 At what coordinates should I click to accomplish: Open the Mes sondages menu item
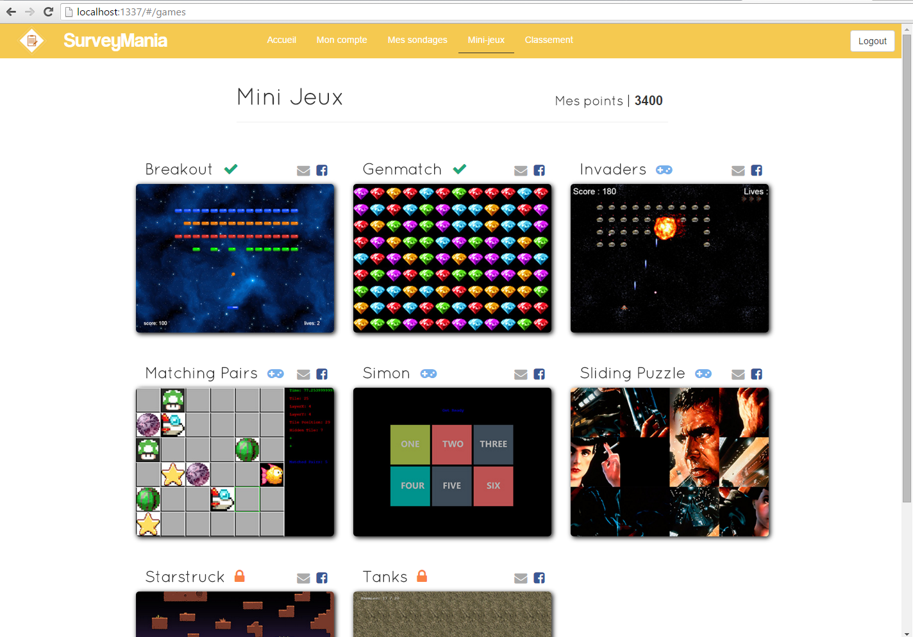(417, 40)
